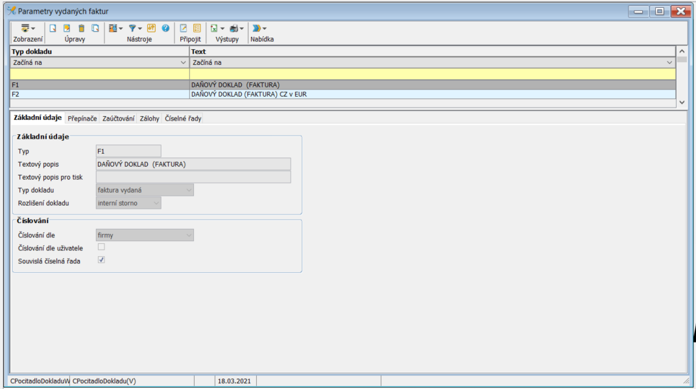The height and width of the screenshot is (389, 696).
Task: Click the edit record icon in Úpravy
Action: click(x=66, y=29)
